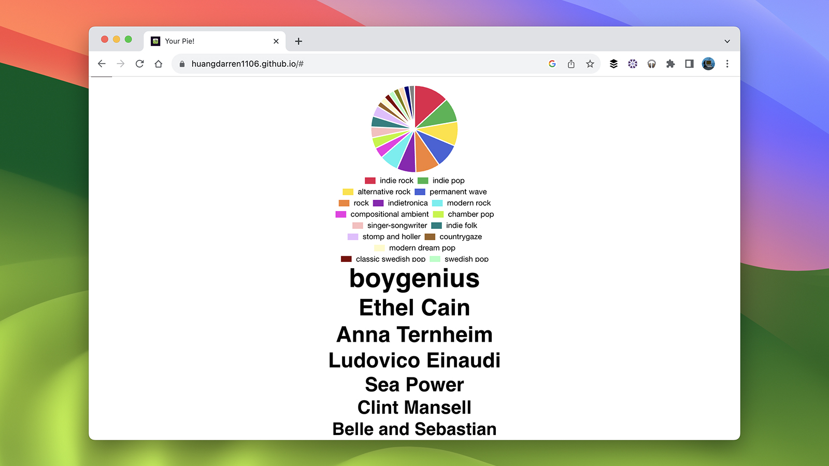The image size is (829, 466).
Task: Click the Anna Ternheim artist name
Action: (414, 334)
